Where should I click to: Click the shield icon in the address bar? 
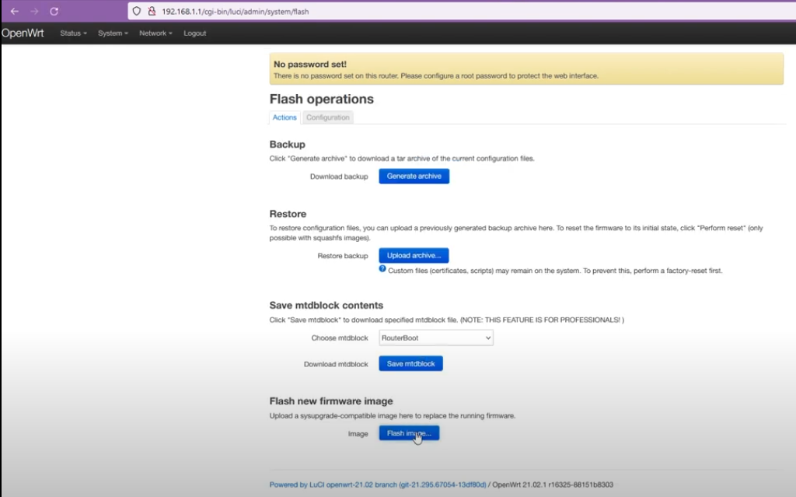[137, 12]
